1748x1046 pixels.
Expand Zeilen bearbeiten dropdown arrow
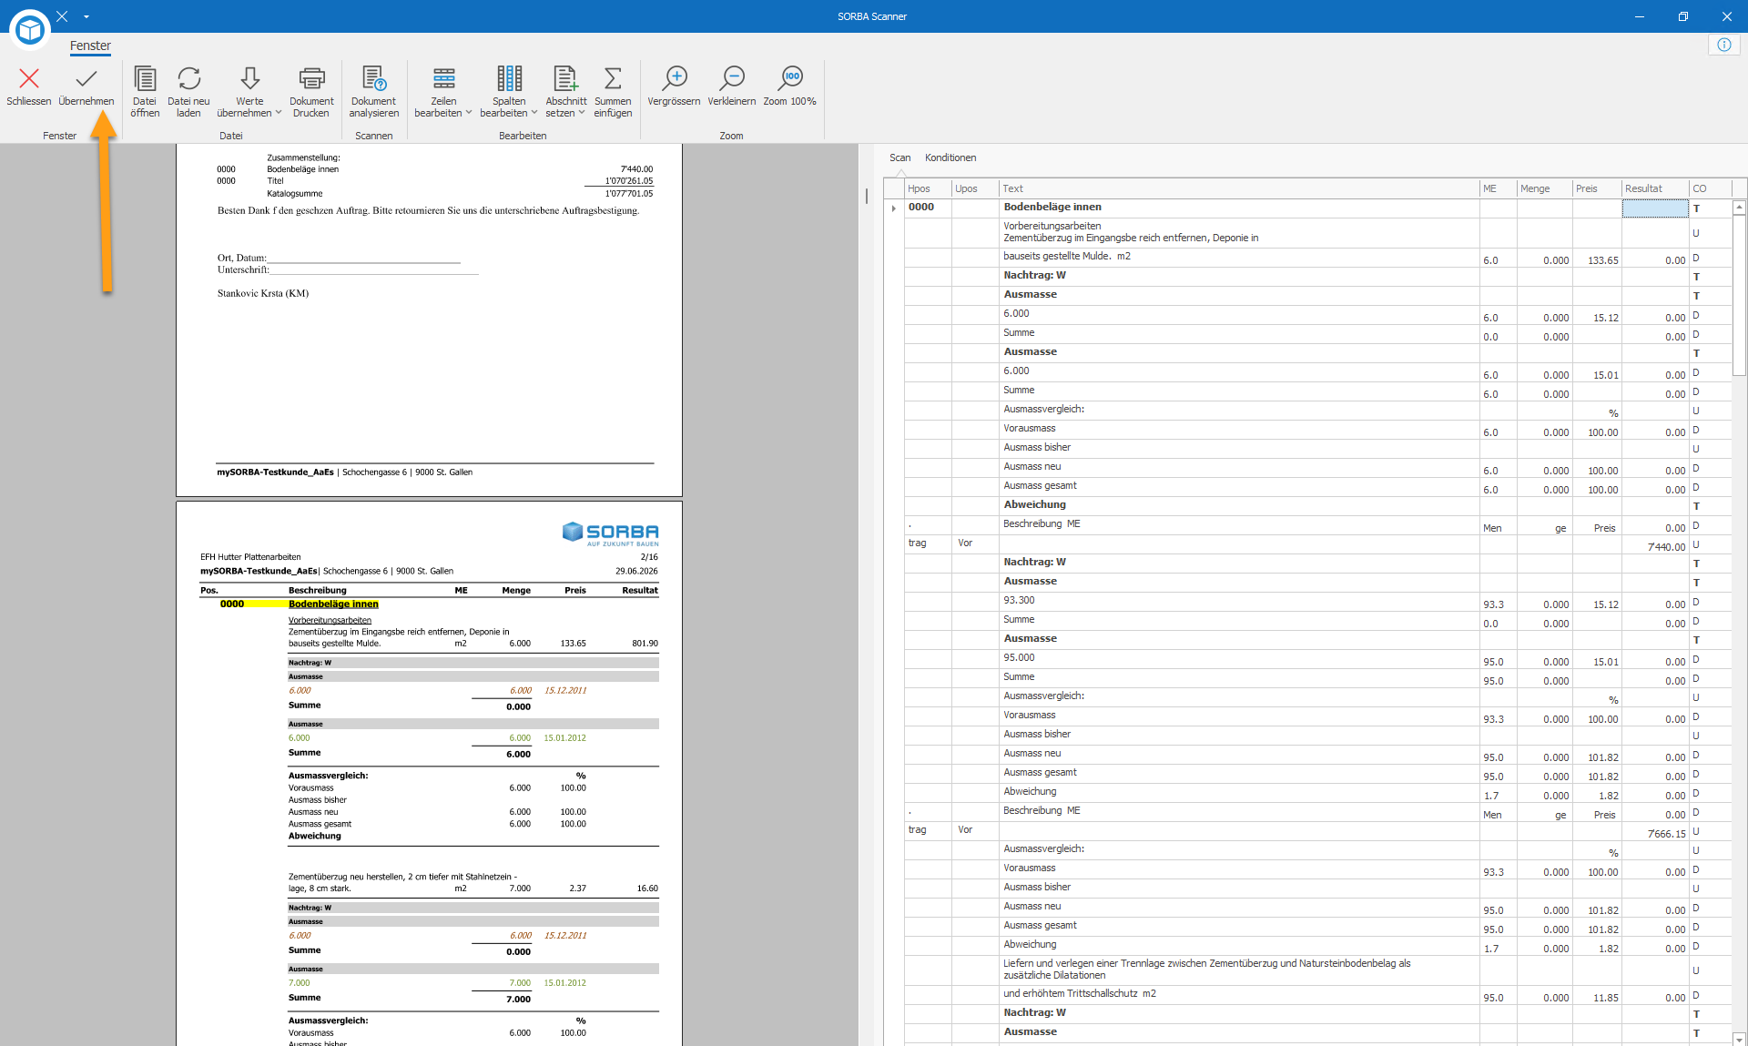pos(469,113)
